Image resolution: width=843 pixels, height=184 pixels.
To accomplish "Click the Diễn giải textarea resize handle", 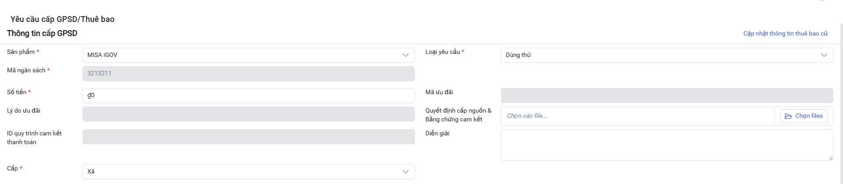I will pos(830,158).
